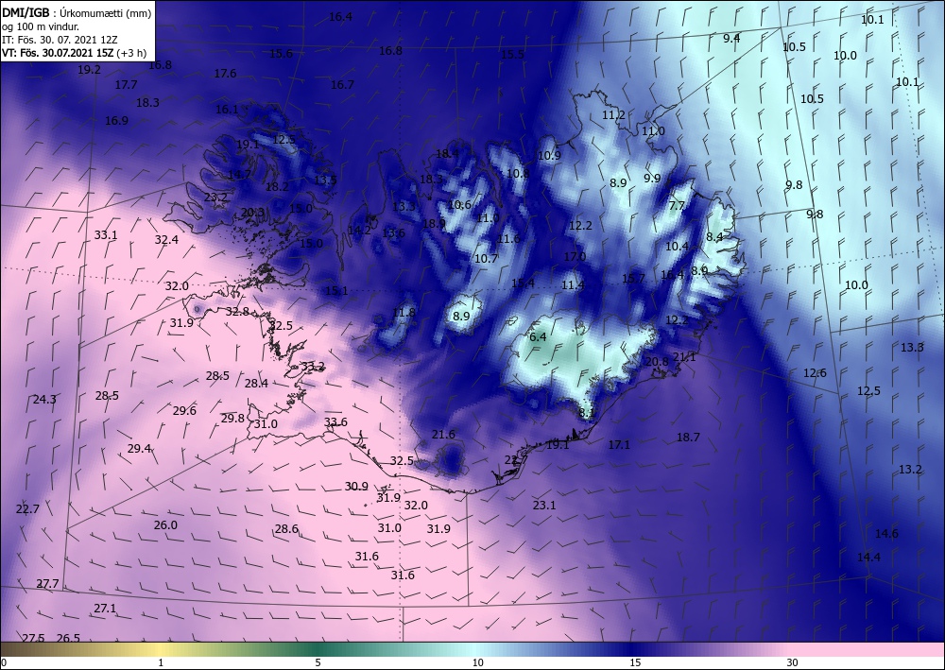Screen dimensions: 945x670
Task: Click the 'IT: Fös. 30. 07. 2021 12Z' line
Action: coord(59,40)
